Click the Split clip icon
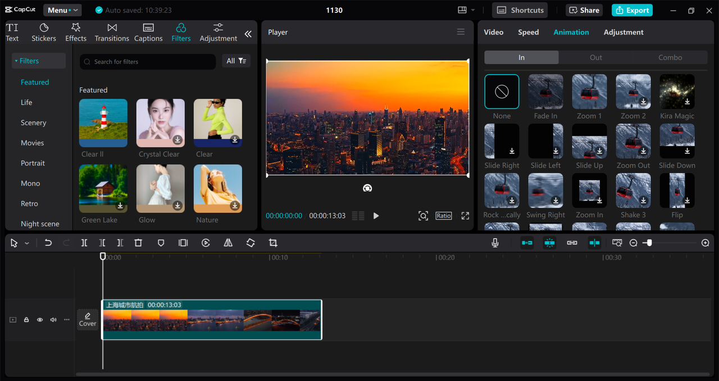The height and width of the screenshot is (381, 719). 84,243
